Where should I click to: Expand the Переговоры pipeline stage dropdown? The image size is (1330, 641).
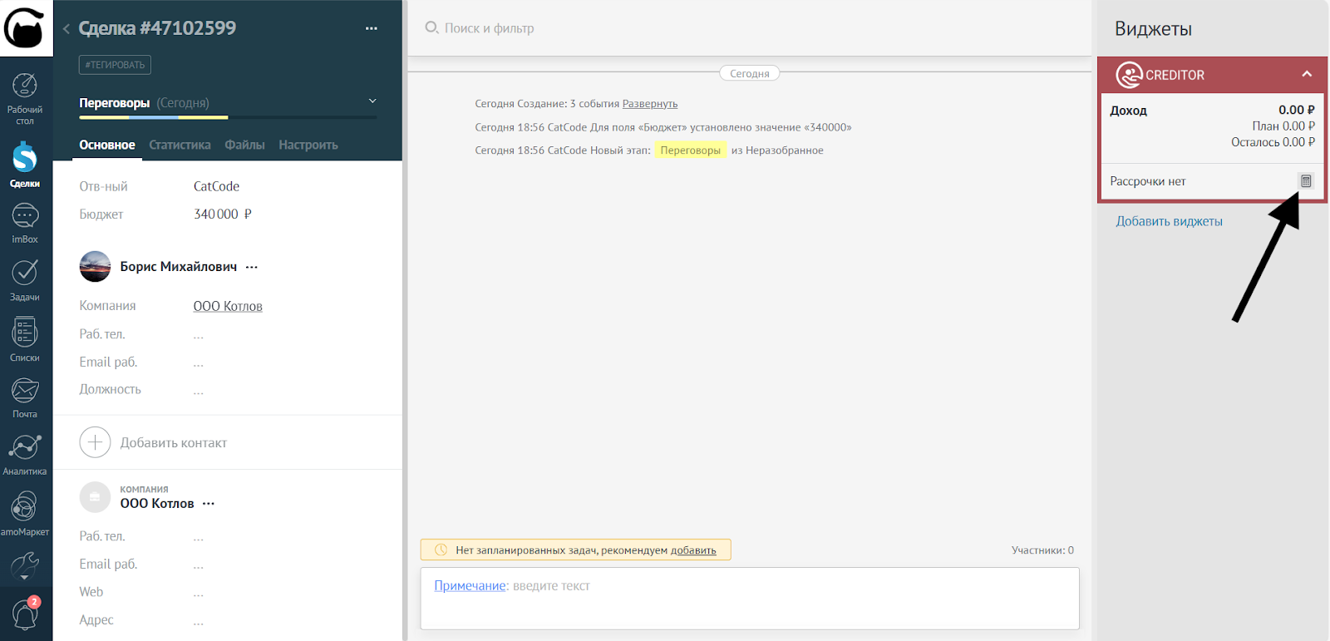pos(372,101)
